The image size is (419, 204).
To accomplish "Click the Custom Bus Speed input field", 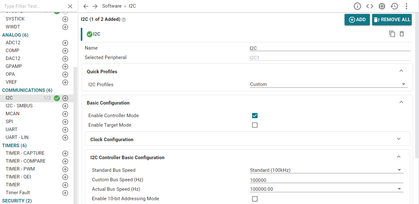I will pos(326,180).
